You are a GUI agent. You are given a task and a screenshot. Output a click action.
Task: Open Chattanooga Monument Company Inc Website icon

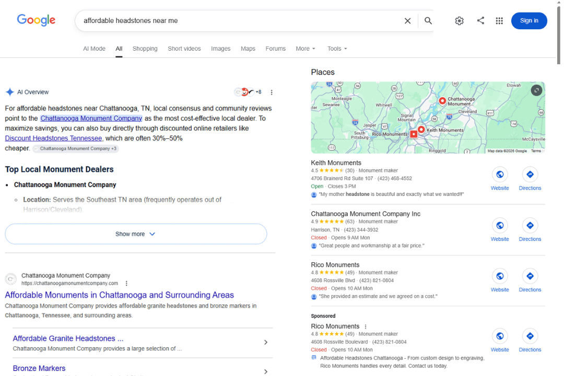pyautogui.click(x=500, y=226)
